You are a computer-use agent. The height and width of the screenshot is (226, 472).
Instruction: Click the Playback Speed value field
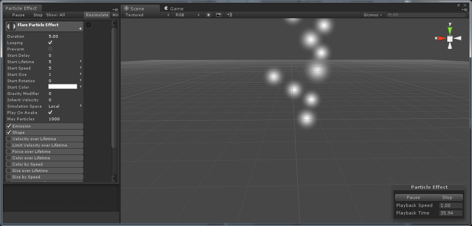(x=450, y=205)
